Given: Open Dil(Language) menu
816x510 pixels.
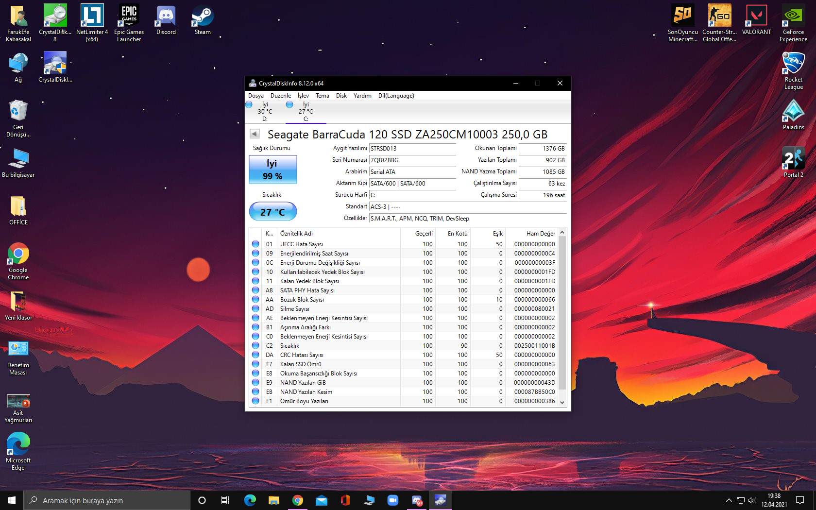Looking at the screenshot, I should (x=396, y=96).
